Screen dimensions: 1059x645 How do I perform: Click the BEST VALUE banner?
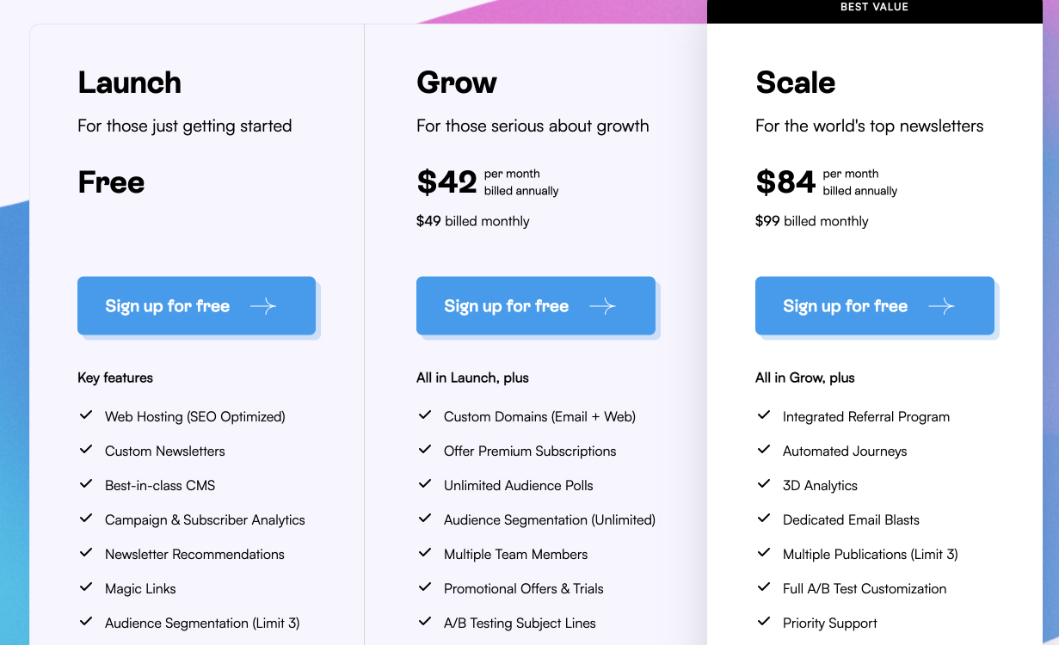(x=874, y=8)
